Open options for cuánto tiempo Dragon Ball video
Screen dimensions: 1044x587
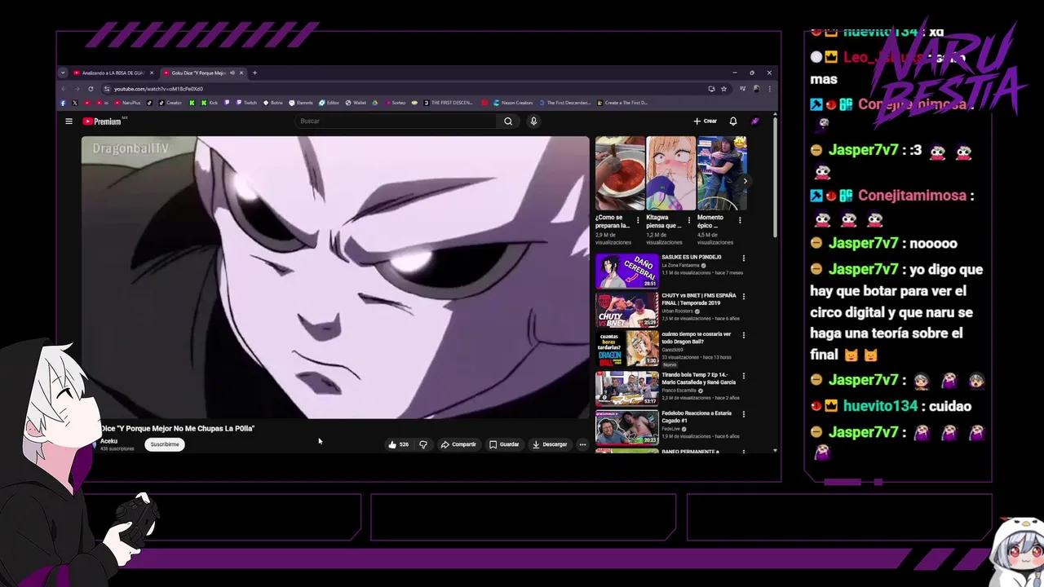pos(743,335)
